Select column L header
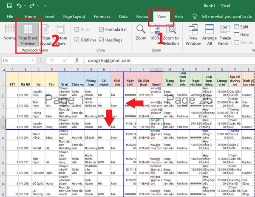The width and height of the screenshot is (255, 197). pos(156,69)
